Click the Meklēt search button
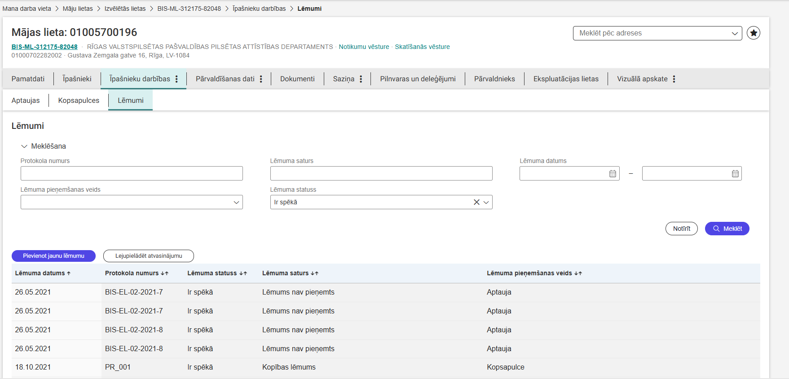 click(x=727, y=229)
